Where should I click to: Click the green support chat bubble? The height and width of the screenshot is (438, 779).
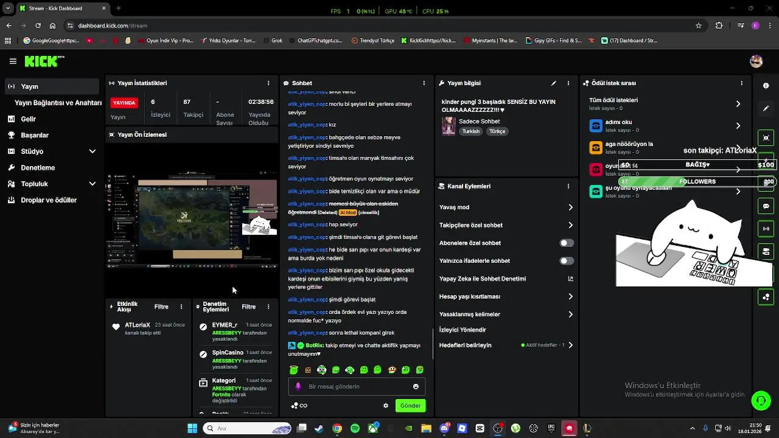coord(761,400)
